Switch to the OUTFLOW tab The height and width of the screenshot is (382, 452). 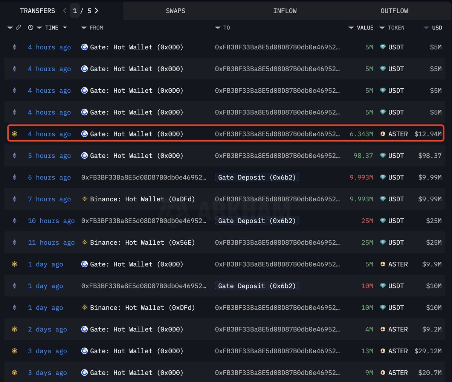[394, 11]
